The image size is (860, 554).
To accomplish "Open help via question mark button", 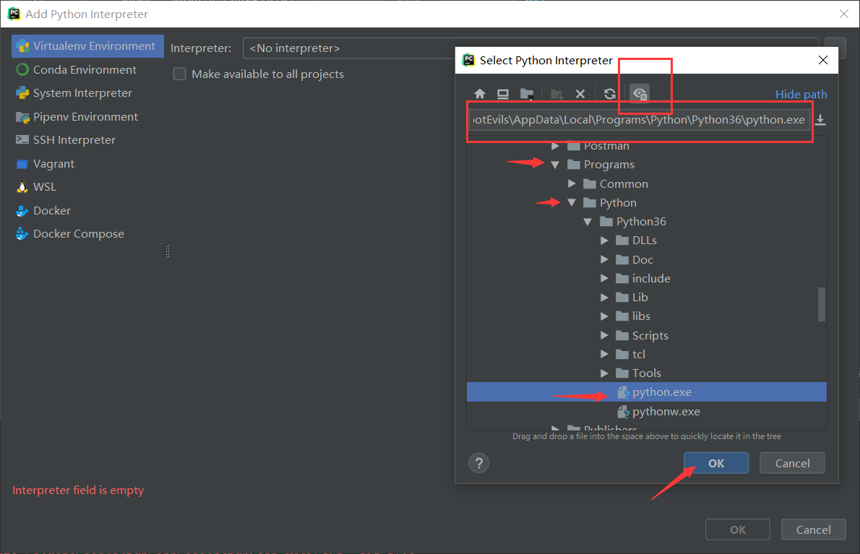I will [479, 463].
